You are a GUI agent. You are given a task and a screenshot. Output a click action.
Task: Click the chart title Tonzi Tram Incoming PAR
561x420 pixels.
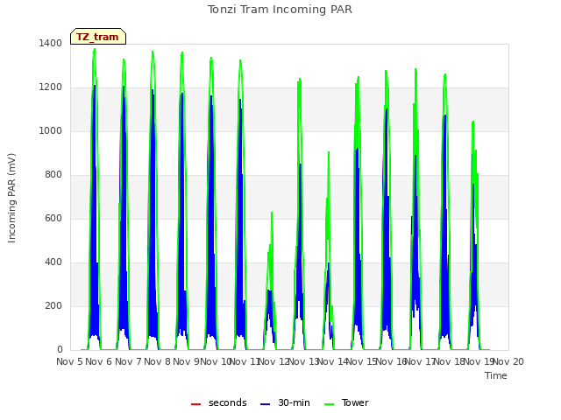(280, 10)
